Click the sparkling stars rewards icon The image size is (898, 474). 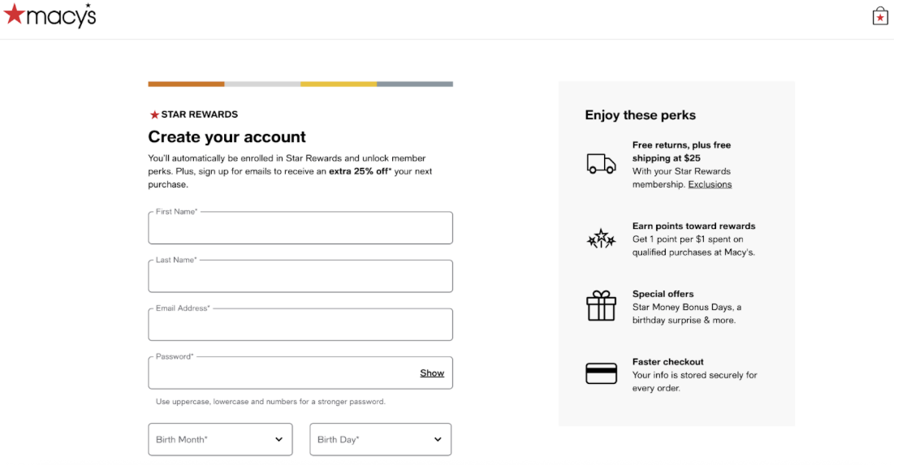601,239
